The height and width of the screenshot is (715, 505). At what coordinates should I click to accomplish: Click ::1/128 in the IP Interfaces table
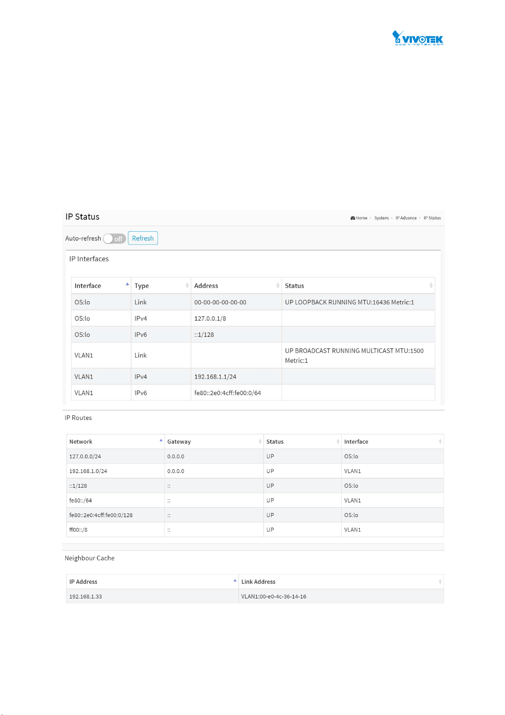204,335
